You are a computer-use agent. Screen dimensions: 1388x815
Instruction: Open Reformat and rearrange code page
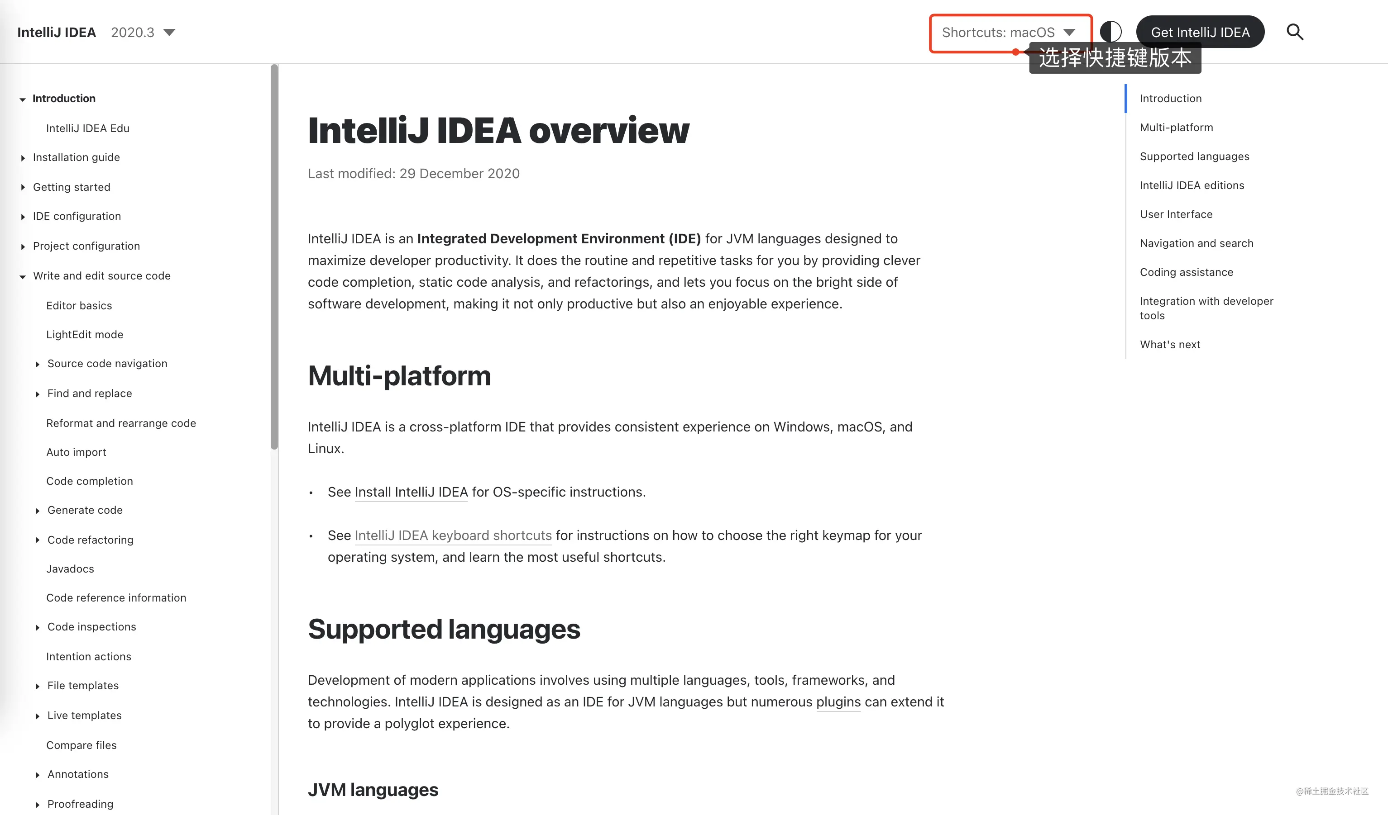(x=120, y=423)
